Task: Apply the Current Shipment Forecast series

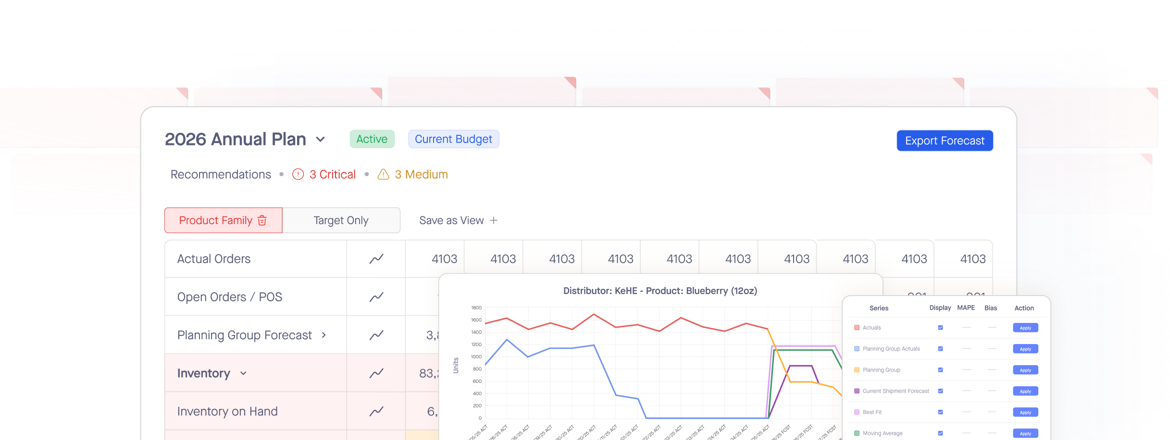Action: pos(1025,391)
